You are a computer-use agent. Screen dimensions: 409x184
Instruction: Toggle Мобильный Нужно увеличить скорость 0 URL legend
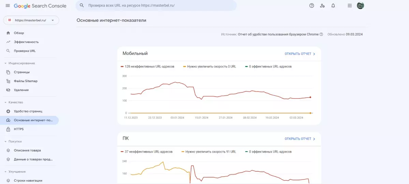(x=209, y=66)
